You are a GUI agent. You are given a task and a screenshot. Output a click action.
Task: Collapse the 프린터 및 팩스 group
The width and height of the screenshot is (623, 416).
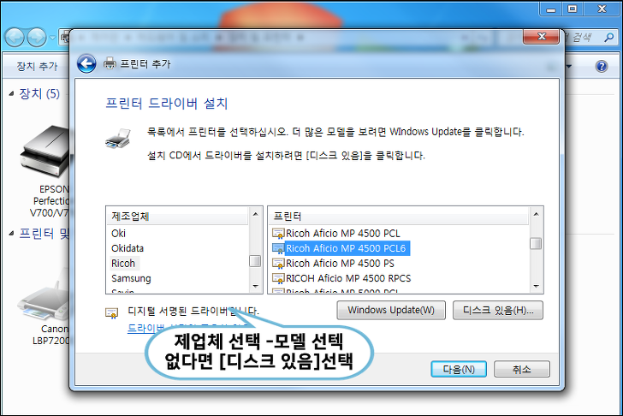11,233
